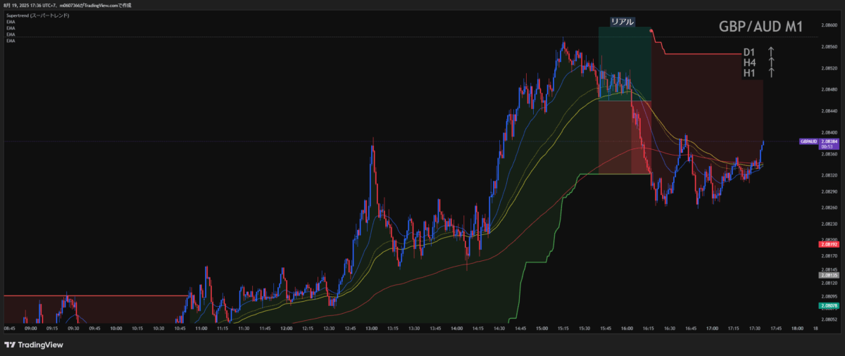Click the gray 2.08135 price label
This screenshot has width=845, height=356.
[827, 274]
